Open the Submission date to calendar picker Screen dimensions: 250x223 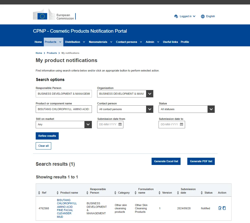coord(181,124)
